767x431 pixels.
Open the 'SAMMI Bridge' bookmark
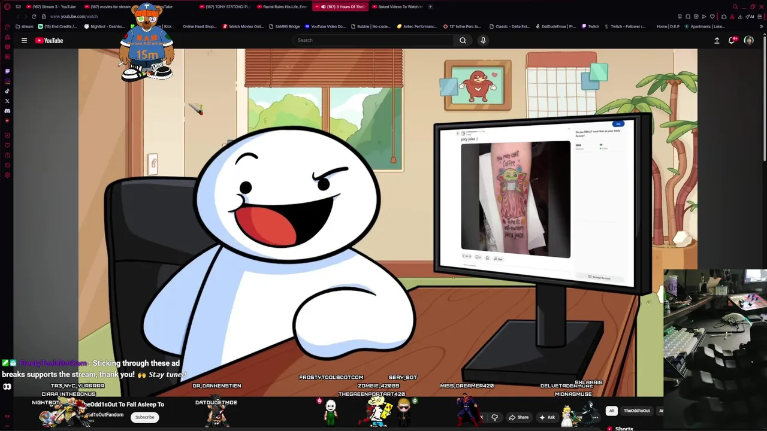[285, 26]
